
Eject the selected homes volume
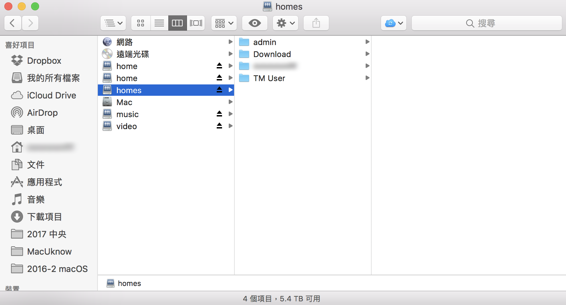coord(219,90)
